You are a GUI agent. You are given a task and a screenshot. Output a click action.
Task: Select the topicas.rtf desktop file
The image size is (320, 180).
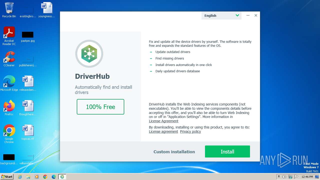[28, 132]
